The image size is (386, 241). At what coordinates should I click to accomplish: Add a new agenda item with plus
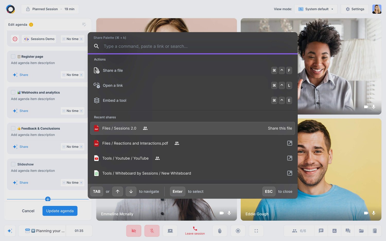point(48,199)
